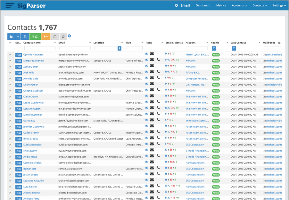The width and height of the screenshot is (289, 200).
Task: Open Location column dropdown arrow
Action: (122, 43)
